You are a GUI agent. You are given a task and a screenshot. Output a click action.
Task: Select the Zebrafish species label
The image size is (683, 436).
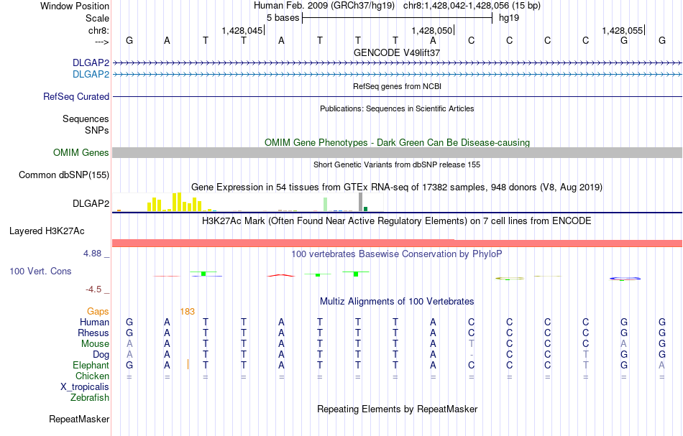click(x=90, y=397)
